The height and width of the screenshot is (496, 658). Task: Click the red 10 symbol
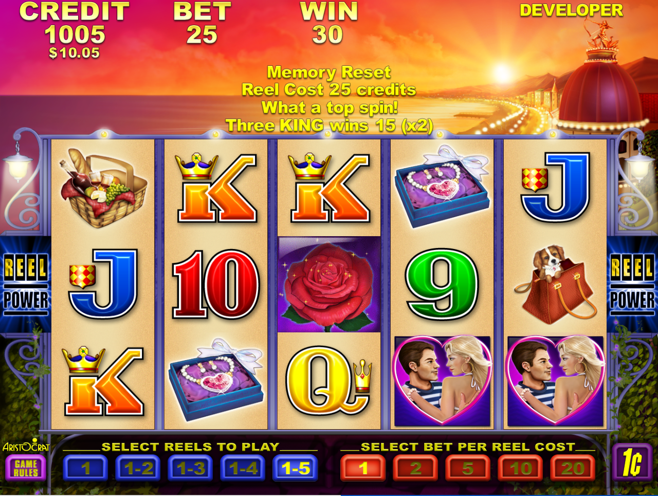pos(216,285)
